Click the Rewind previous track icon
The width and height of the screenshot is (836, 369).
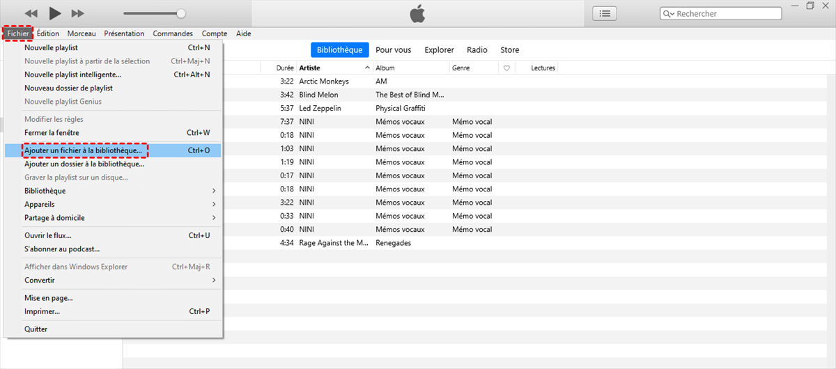[31, 13]
